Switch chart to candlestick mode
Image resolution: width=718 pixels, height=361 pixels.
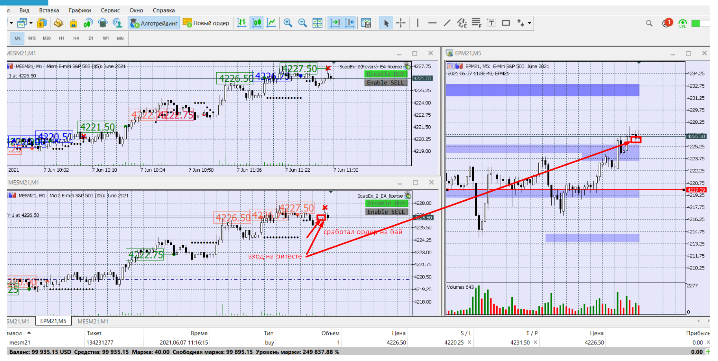tap(257, 23)
